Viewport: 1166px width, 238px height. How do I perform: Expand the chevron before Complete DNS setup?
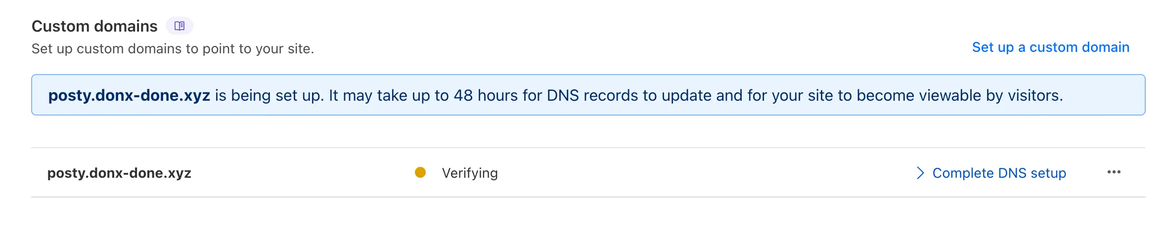[x=920, y=173]
